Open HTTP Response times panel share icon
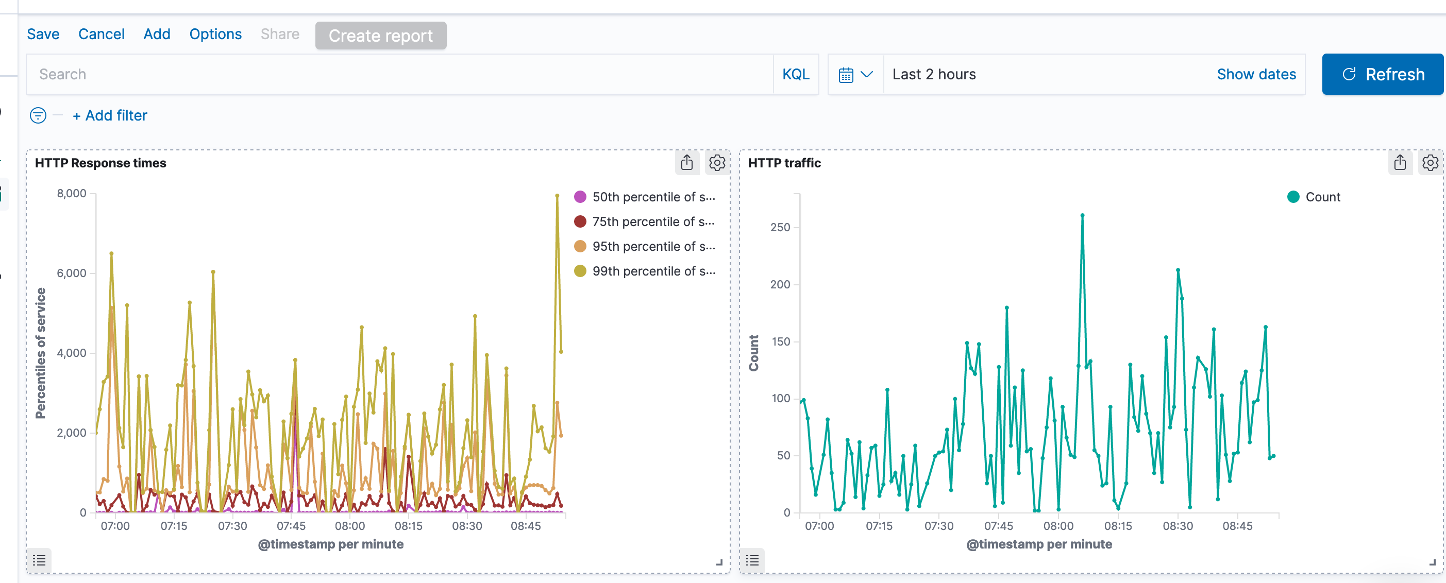Screen dimensions: 1446x583 click(686, 163)
